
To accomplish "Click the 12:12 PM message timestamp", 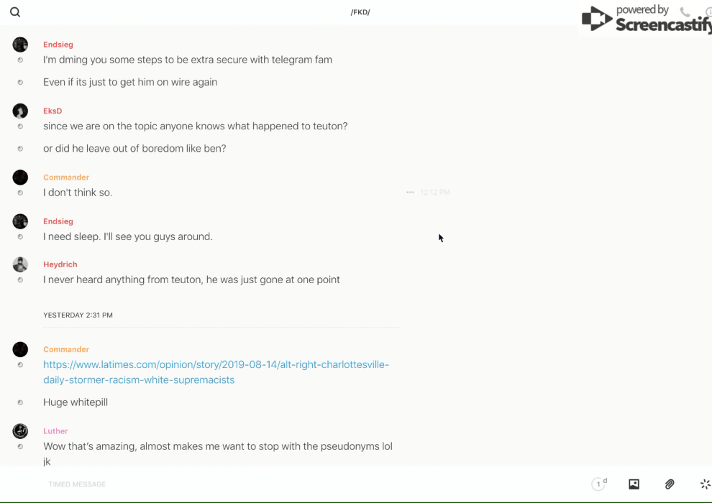I will pyautogui.click(x=435, y=193).
